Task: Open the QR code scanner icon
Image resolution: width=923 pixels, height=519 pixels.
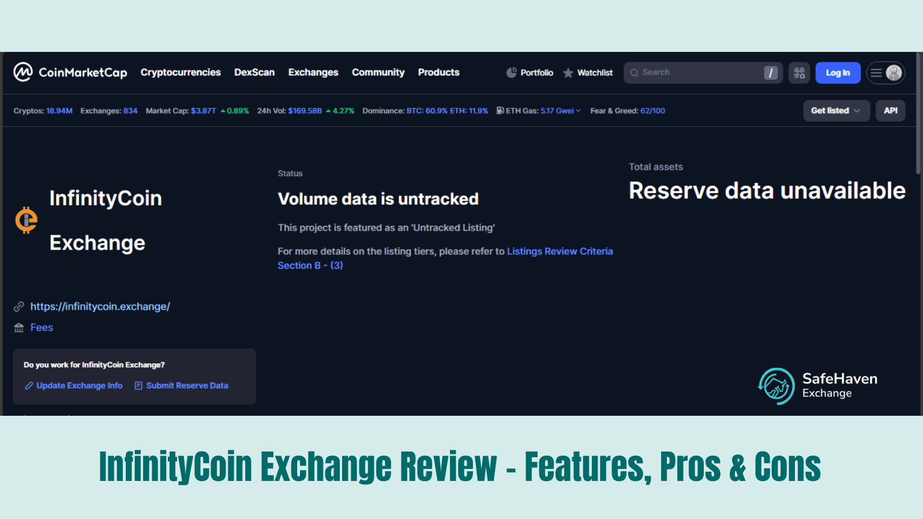Action: pyautogui.click(x=799, y=73)
